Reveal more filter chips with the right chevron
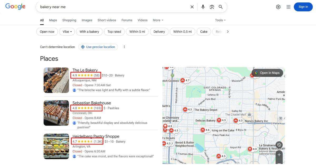 pyautogui.click(x=228, y=31)
